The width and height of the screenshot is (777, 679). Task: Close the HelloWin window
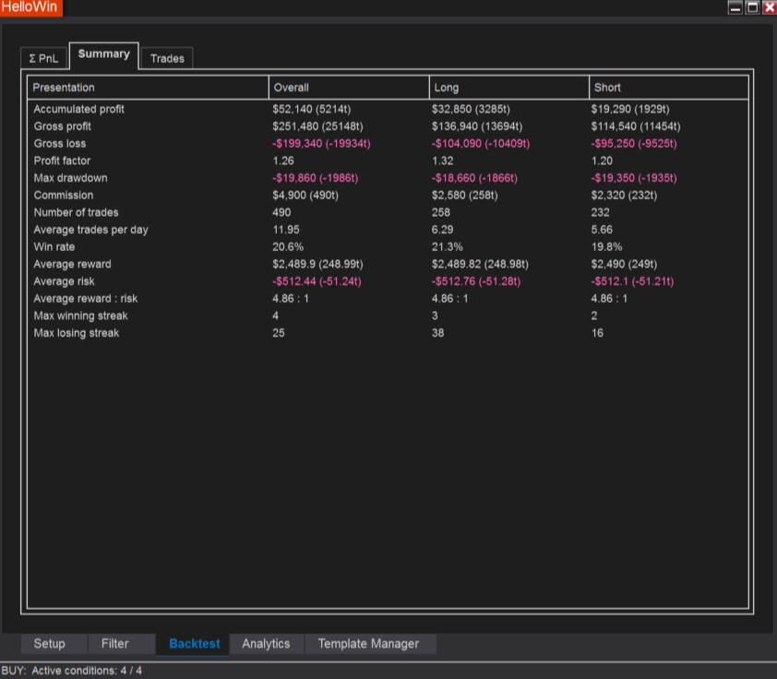(x=769, y=7)
